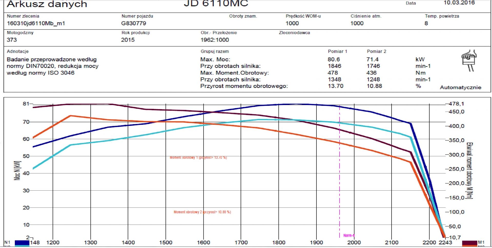This screenshot has height=248, width=492.
Task: Click the Motogodziny value 373
Action: (12, 40)
